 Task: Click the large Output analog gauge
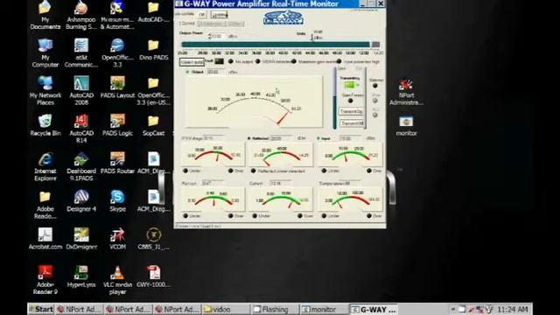(x=255, y=102)
